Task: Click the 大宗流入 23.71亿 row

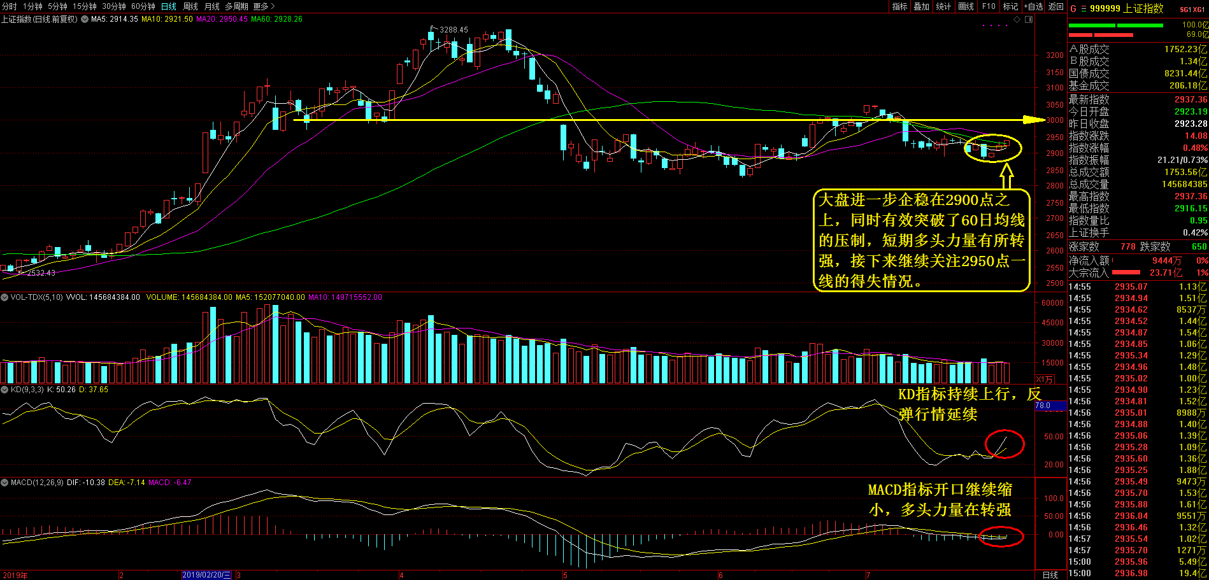Action: (x=1138, y=272)
